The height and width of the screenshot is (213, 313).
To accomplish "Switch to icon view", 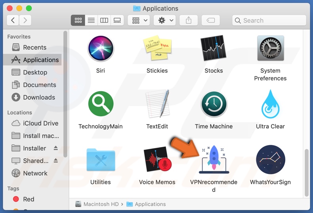I will point(78,20).
